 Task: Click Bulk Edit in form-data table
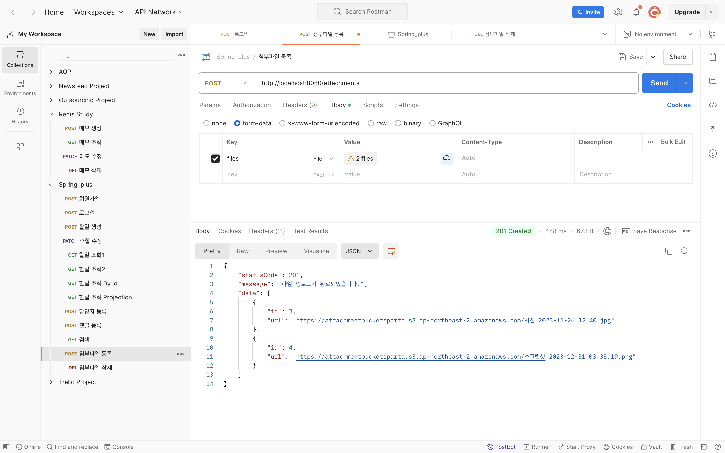[x=673, y=142]
